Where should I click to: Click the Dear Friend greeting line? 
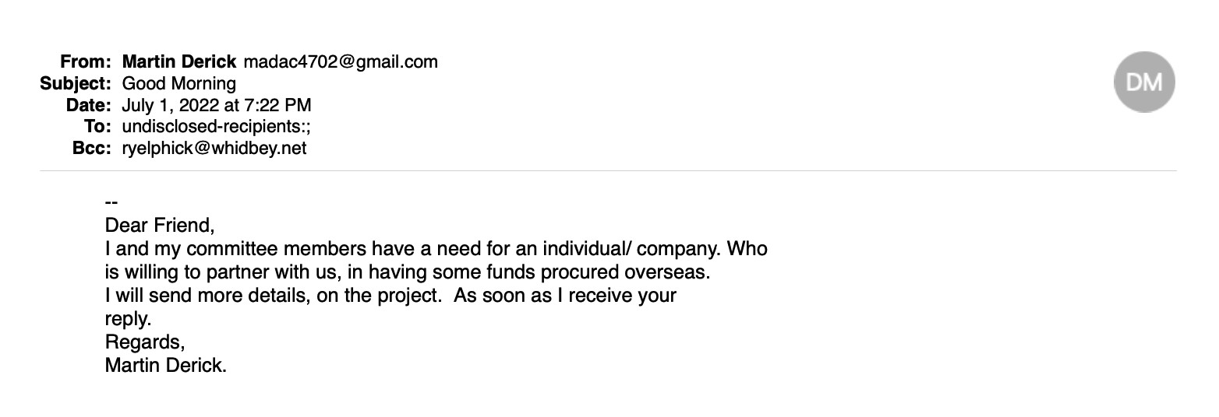coord(159,226)
